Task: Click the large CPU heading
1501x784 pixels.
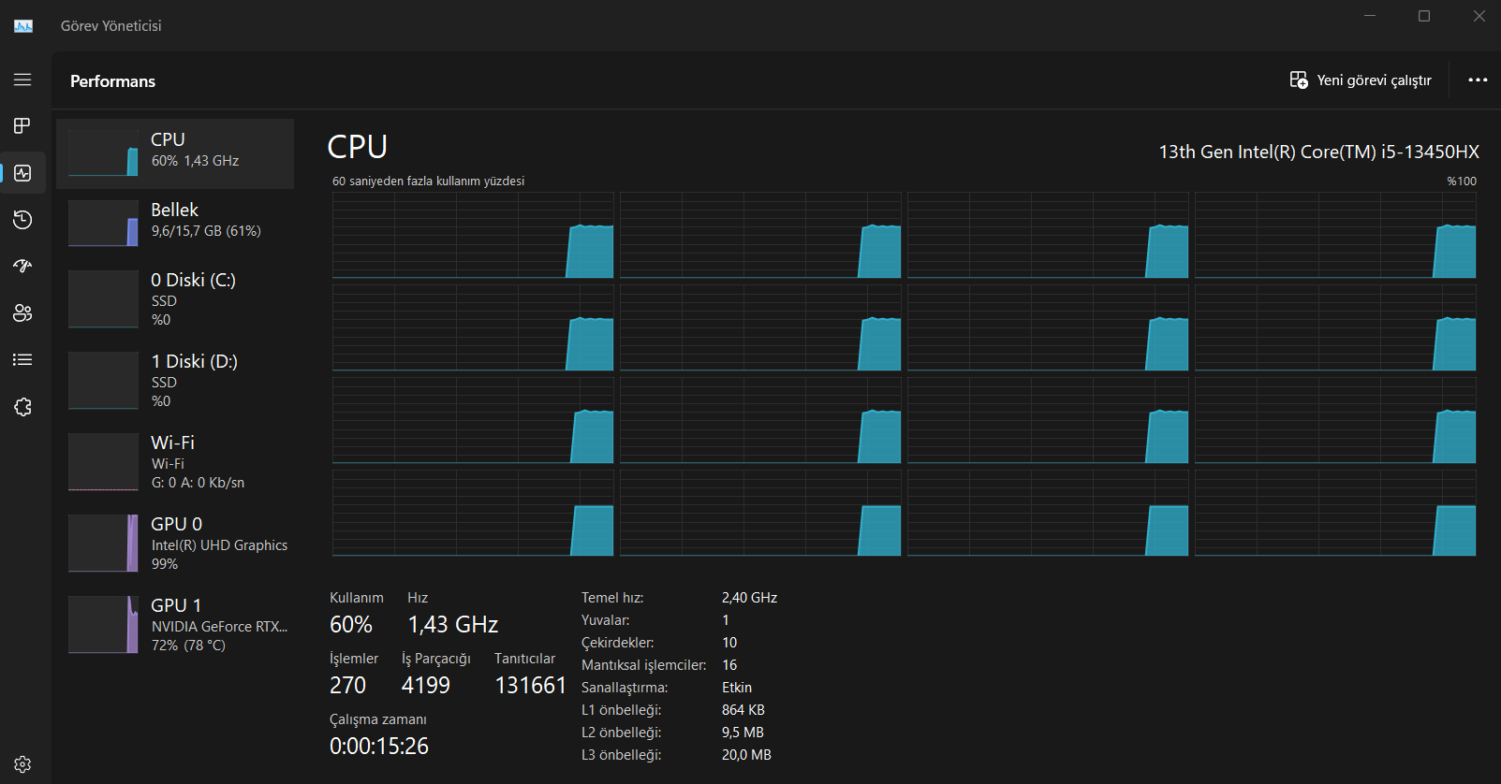Action: click(358, 147)
